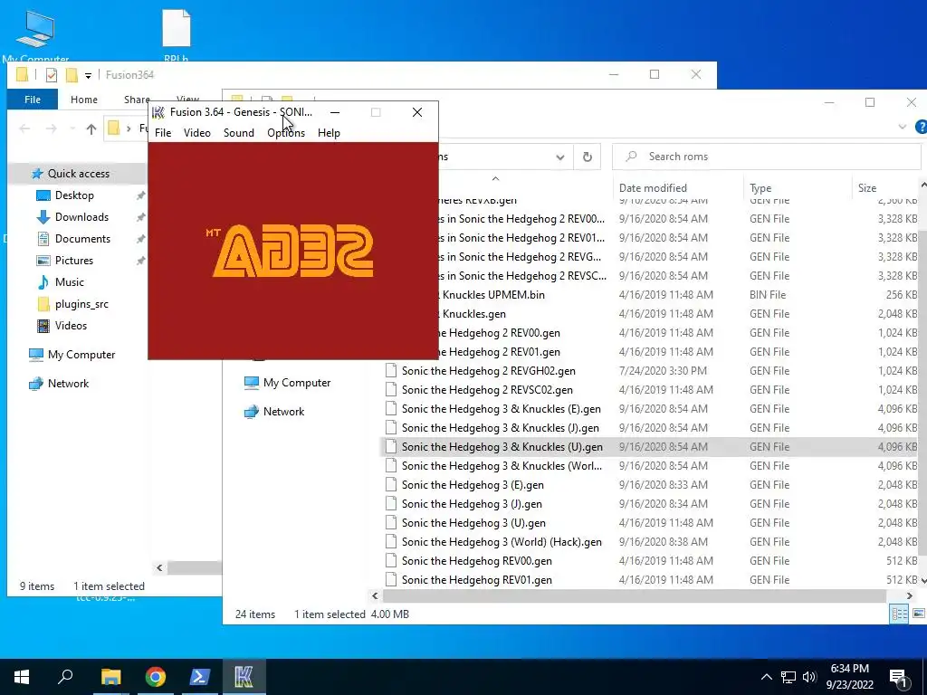Screen dimensions: 927x695
Task: Show hidden system tray icons
Action: (766, 677)
